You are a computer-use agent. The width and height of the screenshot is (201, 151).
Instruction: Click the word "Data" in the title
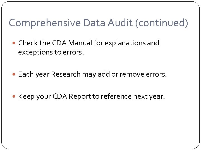(x=94, y=23)
